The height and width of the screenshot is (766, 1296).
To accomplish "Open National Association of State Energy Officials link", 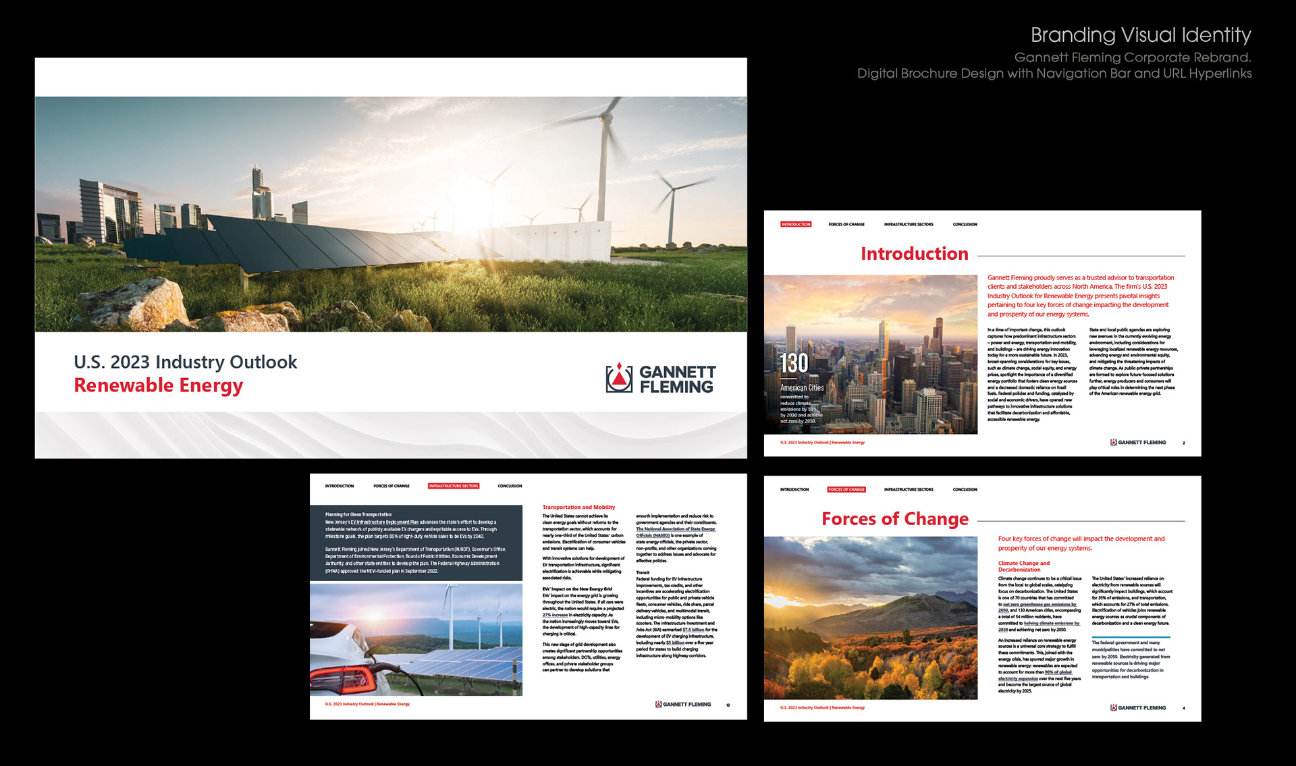I will [x=675, y=529].
